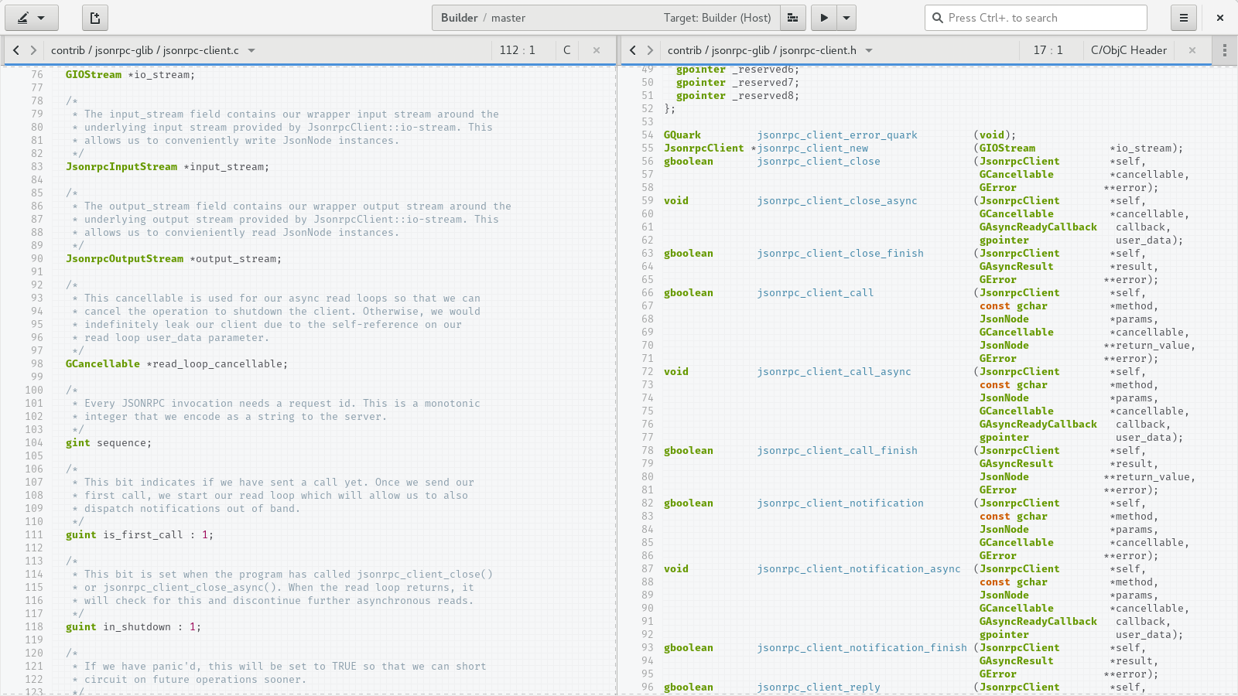Go back in right editor history
The width and height of the screenshot is (1238, 696).
[633, 50]
